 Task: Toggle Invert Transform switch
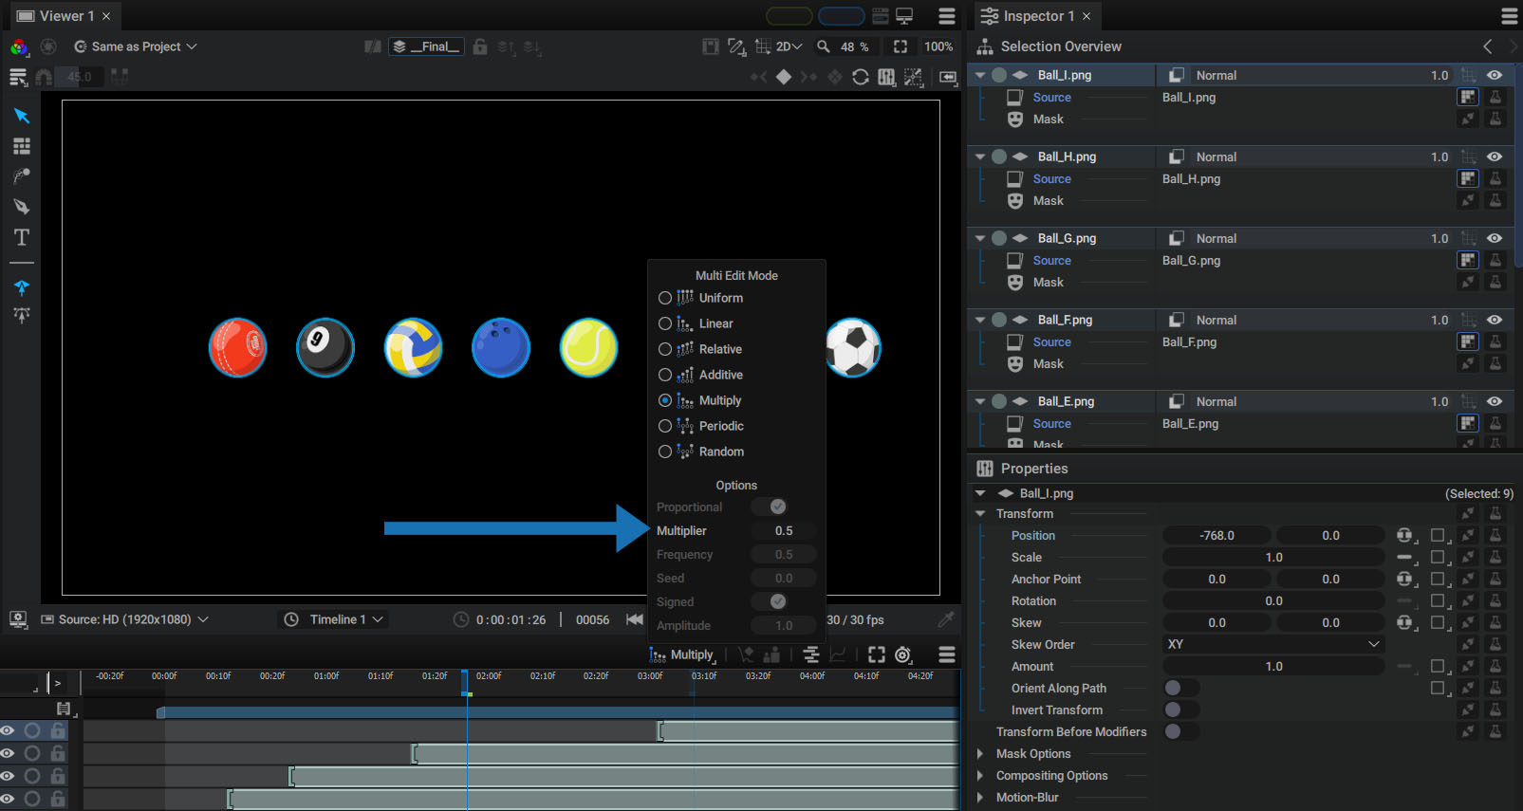click(1181, 710)
